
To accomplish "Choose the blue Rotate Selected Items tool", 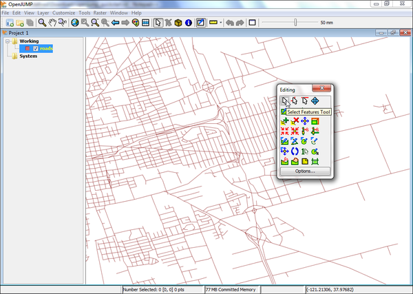I will click(295, 151).
